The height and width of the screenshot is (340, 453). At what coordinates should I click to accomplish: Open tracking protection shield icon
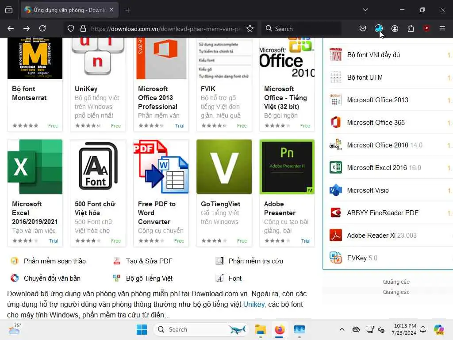click(x=71, y=28)
